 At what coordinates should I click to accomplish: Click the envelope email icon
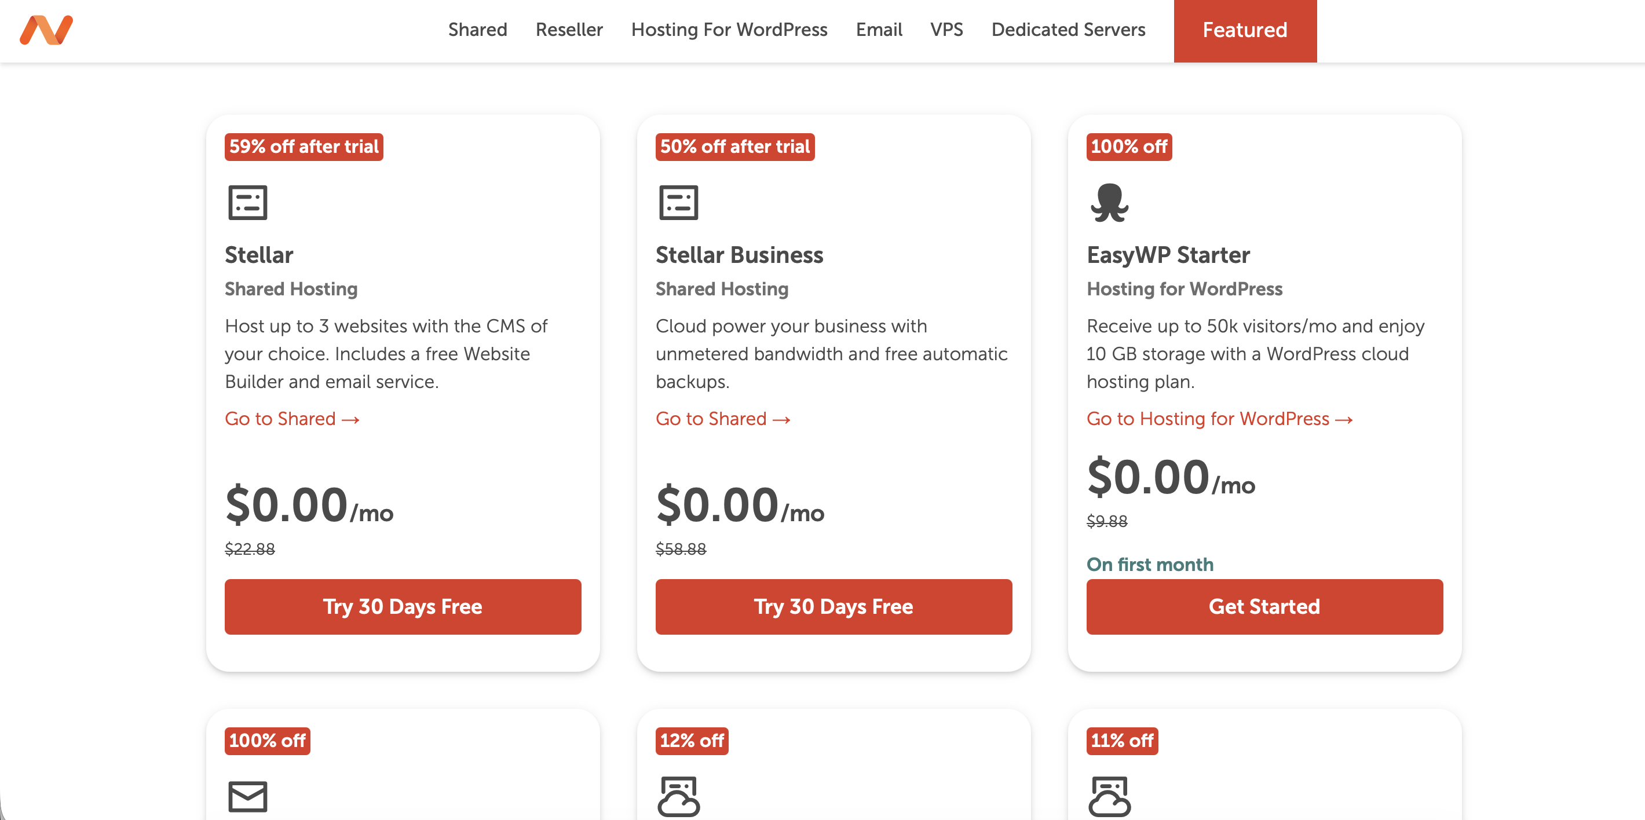(x=247, y=796)
